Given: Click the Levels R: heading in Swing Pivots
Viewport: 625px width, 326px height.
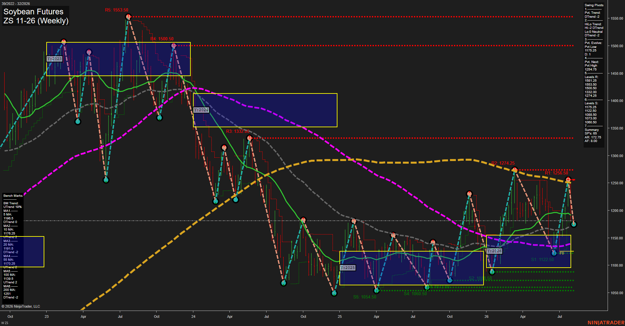Looking at the screenshot, I should click(592, 77).
